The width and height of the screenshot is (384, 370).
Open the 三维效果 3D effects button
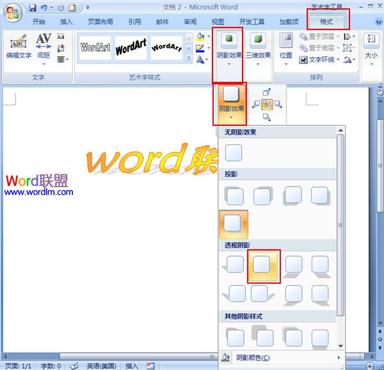258,50
